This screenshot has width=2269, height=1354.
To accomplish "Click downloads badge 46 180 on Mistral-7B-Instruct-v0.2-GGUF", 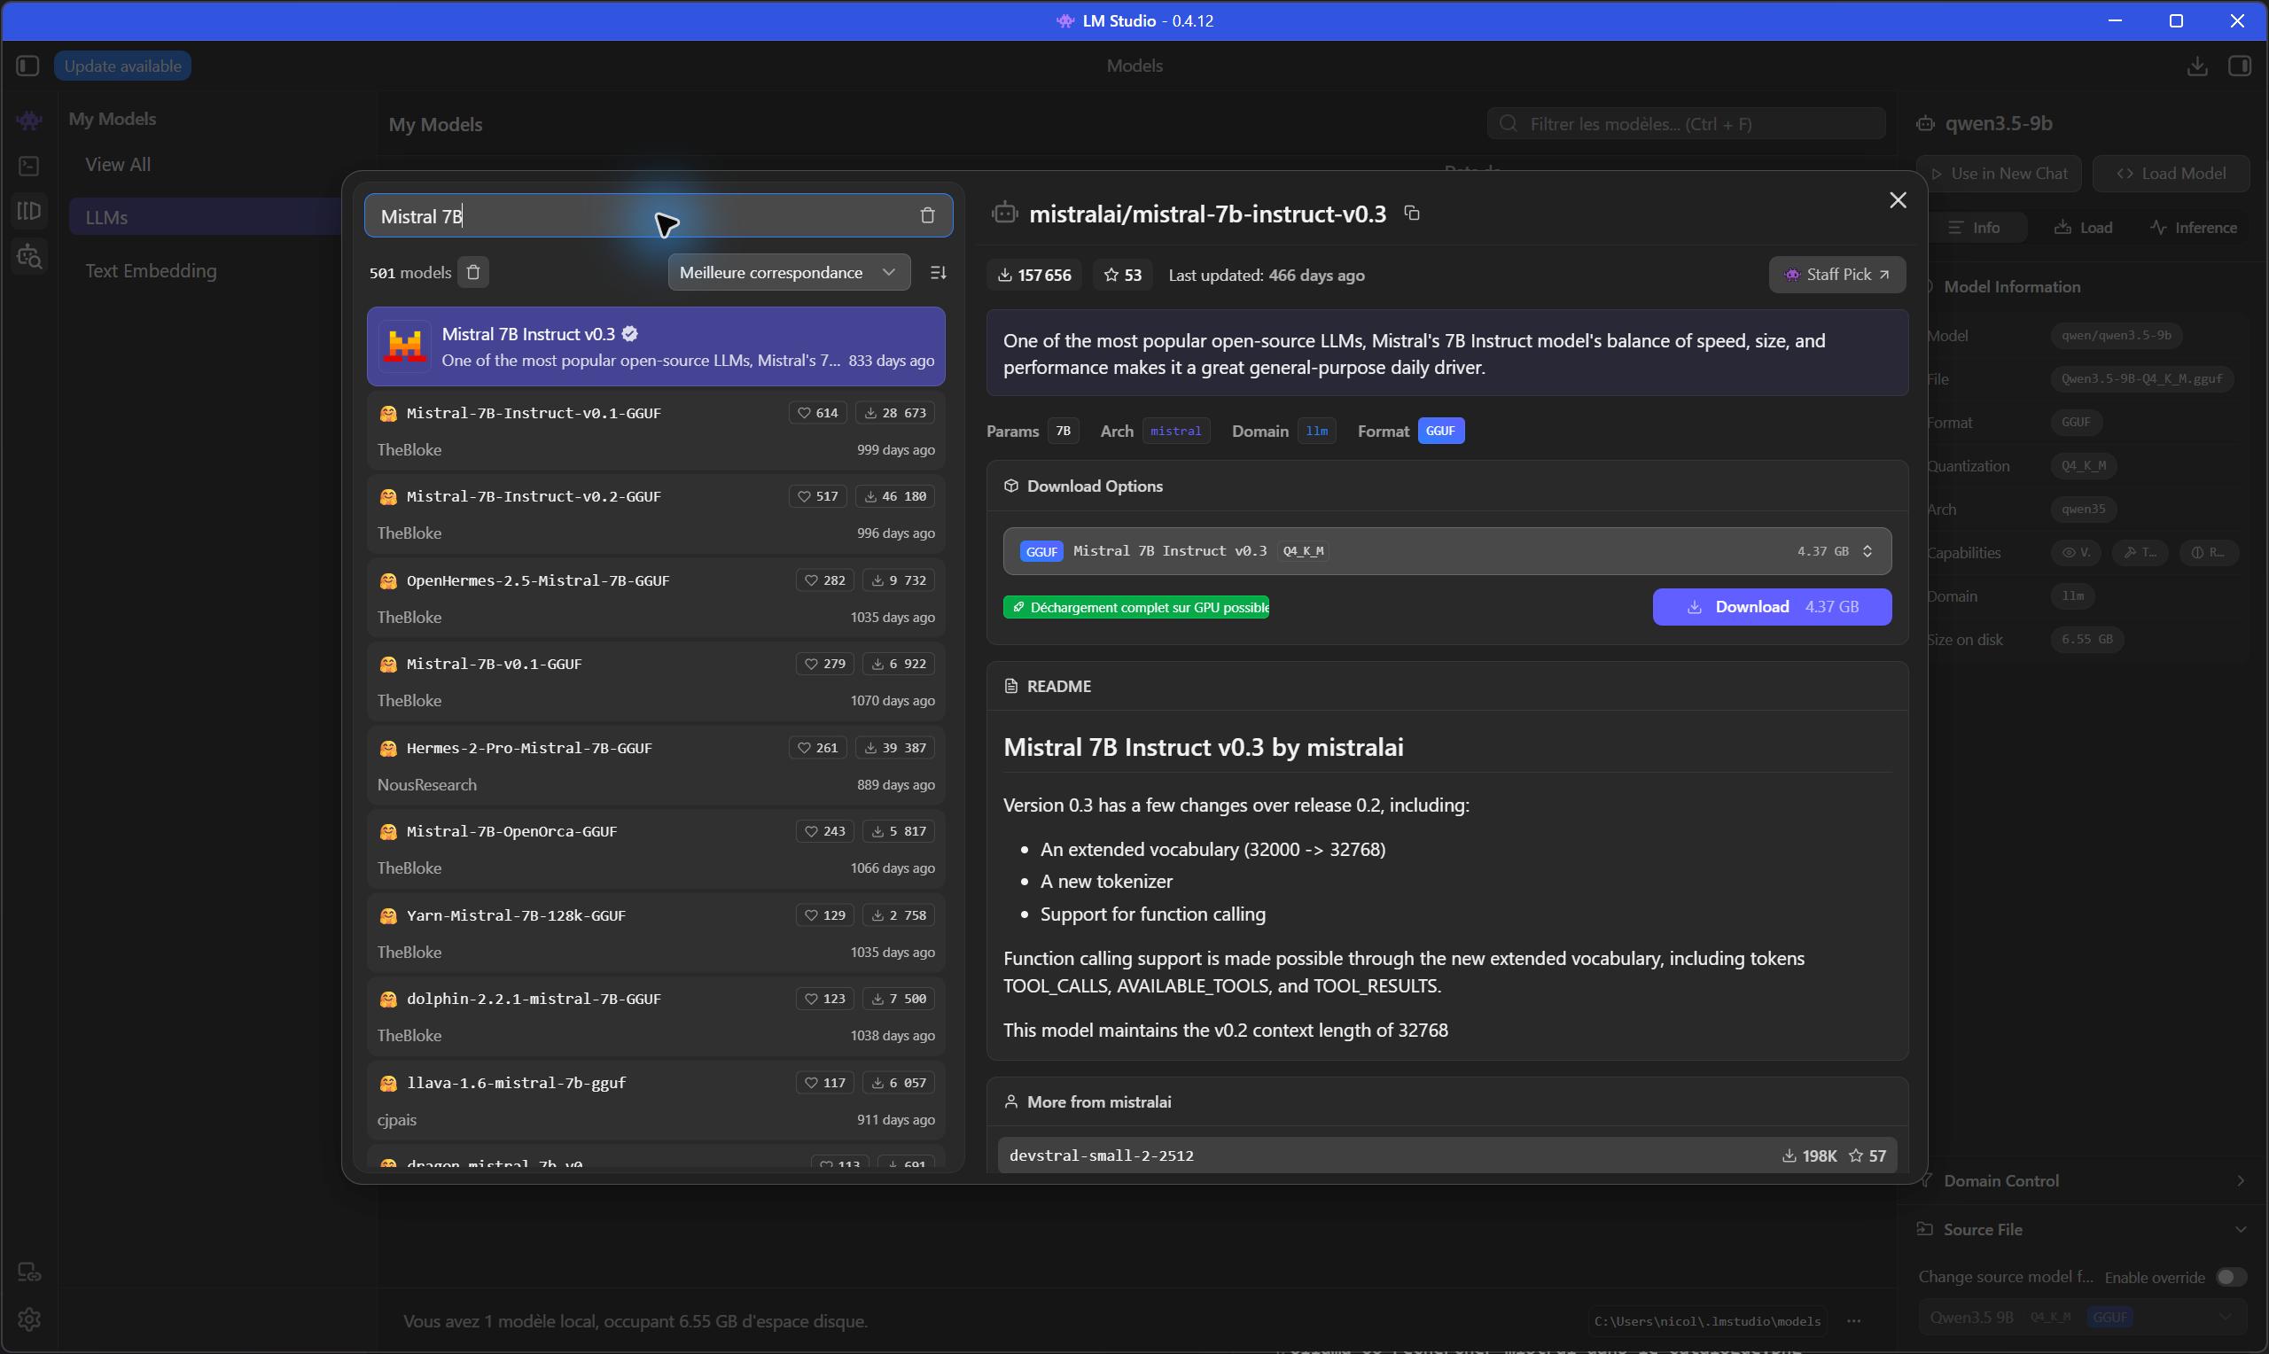I will click(x=895, y=496).
